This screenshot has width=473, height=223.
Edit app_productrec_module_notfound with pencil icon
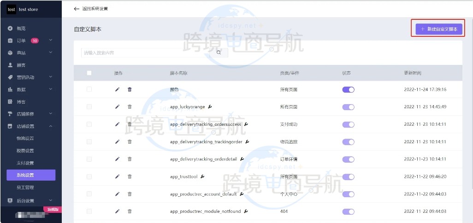tap(117, 211)
